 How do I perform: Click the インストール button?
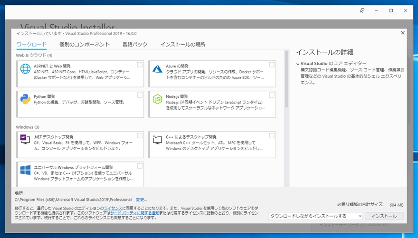(x=384, y=216)
